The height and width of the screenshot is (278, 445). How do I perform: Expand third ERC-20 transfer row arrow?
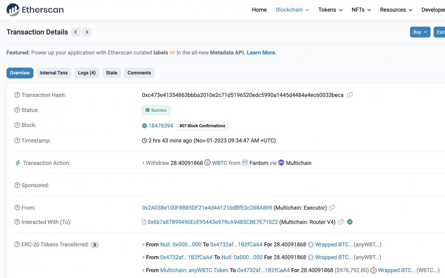[x=143, y=270]
